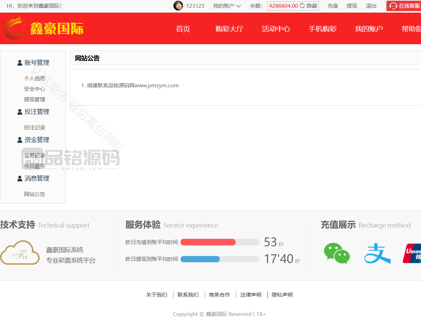
Task: Open 今日盈亏 in sidebar
Action: pos(34,166)
